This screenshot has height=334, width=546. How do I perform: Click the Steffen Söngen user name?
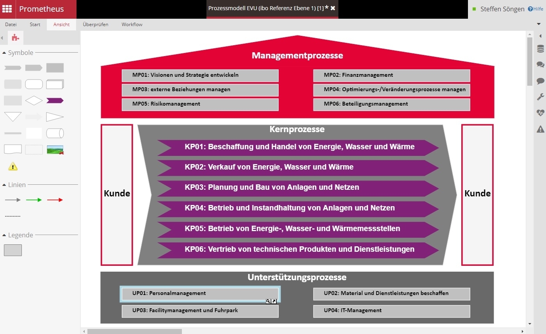(502, 9)
